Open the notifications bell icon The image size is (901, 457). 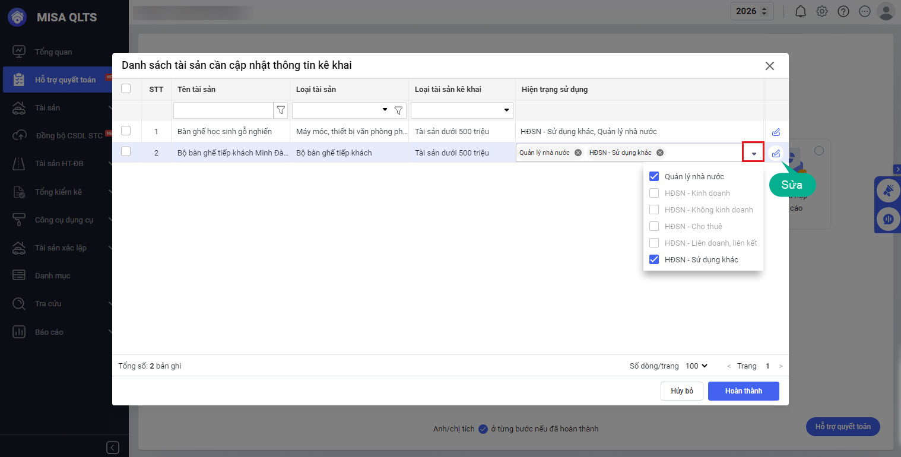tap(801, 11)
